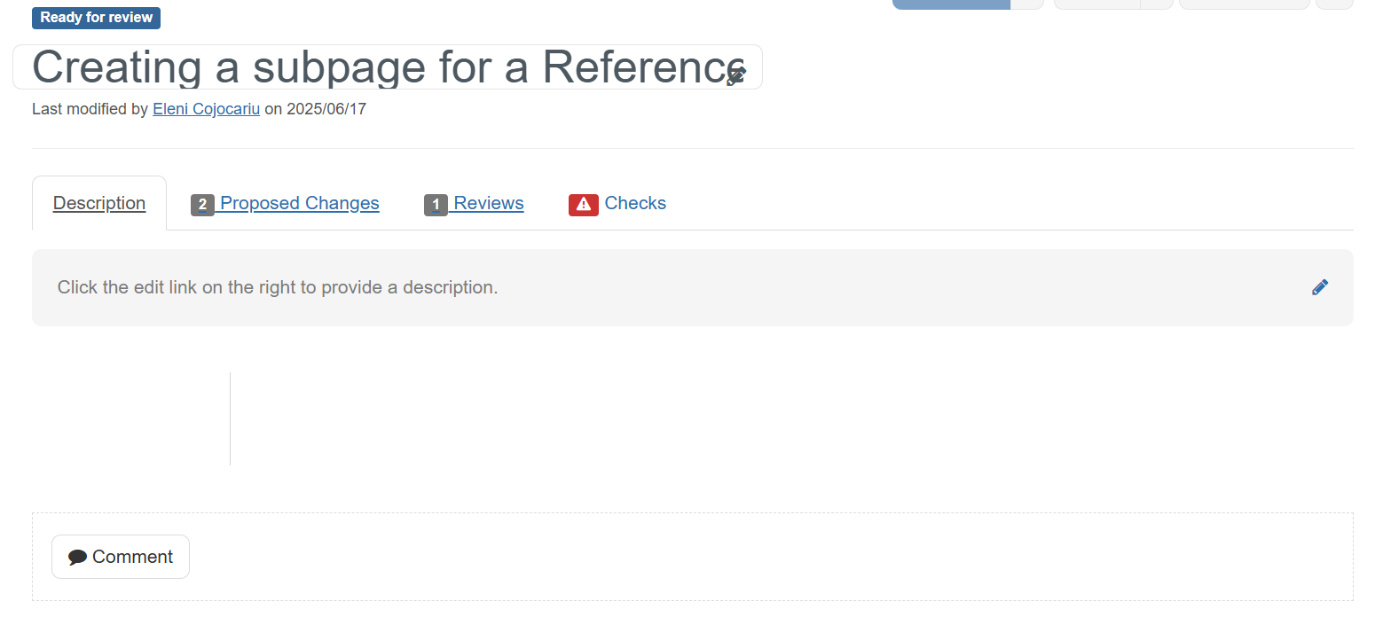Viewport: 1375px width, 617px height.
Task: Click the 'provide a description' placeholder text
Action: pos(409,287)
